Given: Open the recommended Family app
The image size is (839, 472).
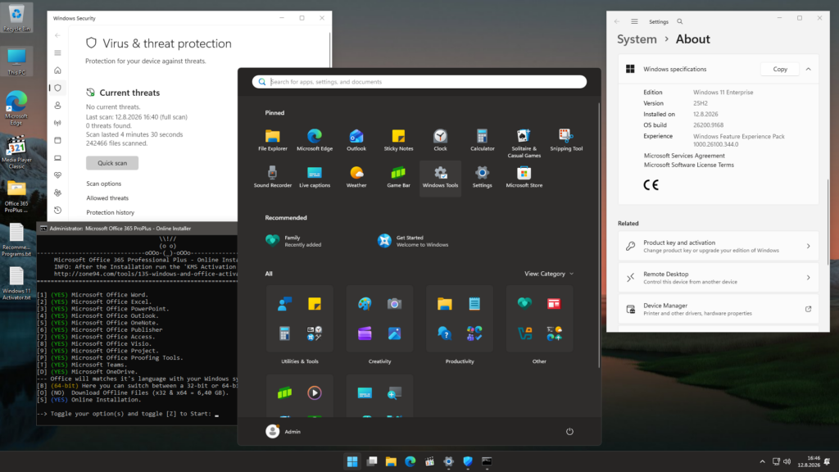Looking at the screenshot, I should (x=293, y=241).
